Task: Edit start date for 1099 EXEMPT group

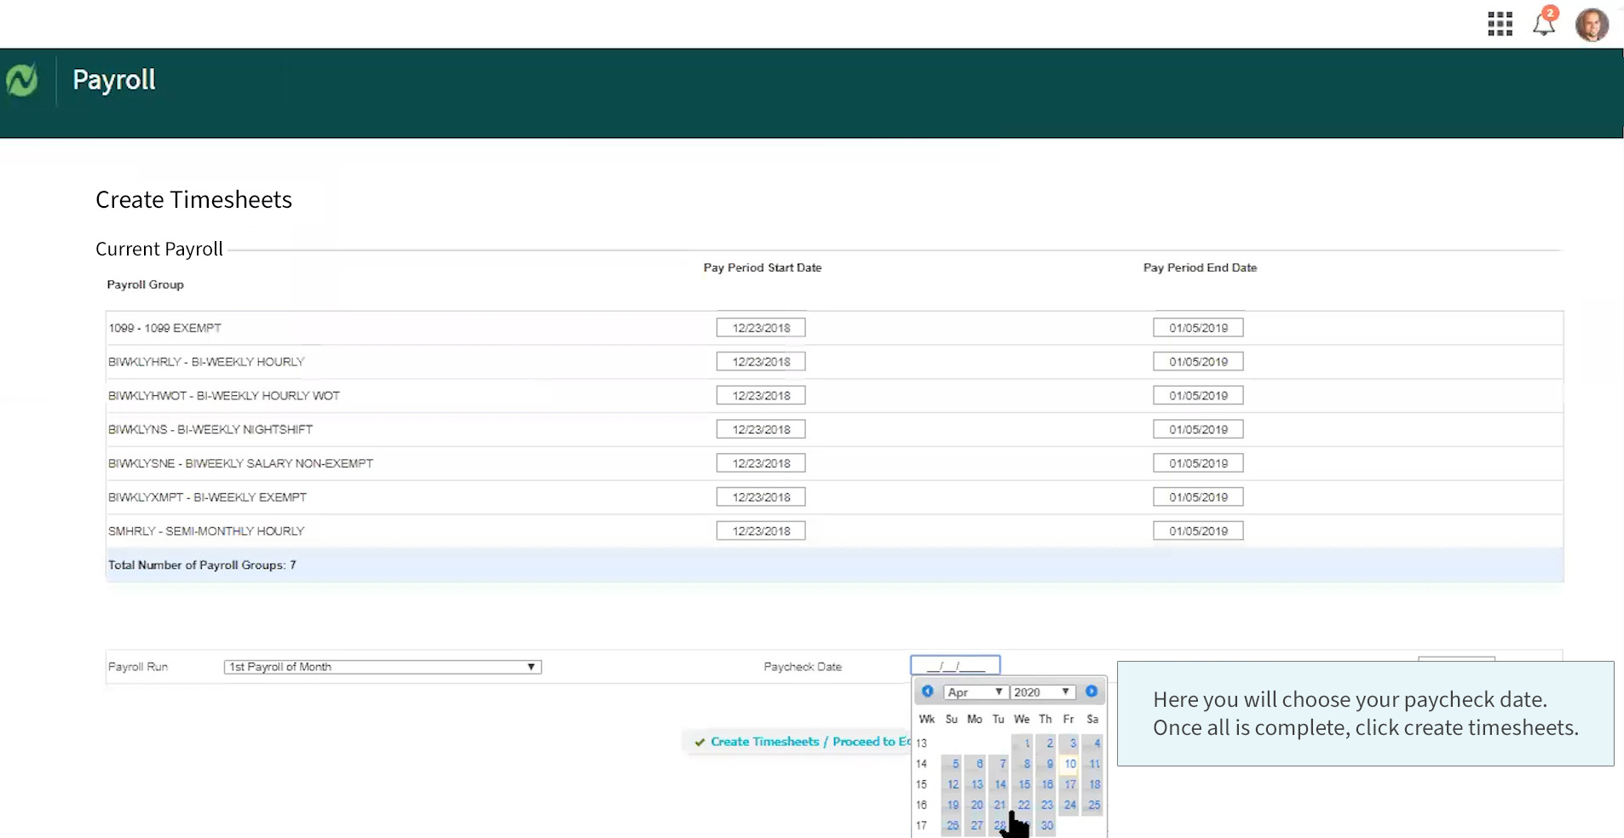Action: (x=761, y=328)
